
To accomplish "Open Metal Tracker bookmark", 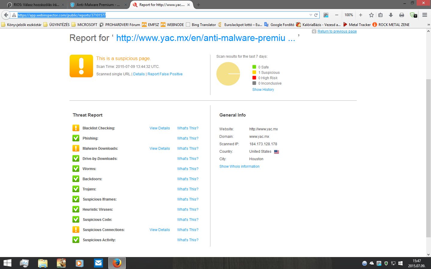I will (x=357, y=25).
